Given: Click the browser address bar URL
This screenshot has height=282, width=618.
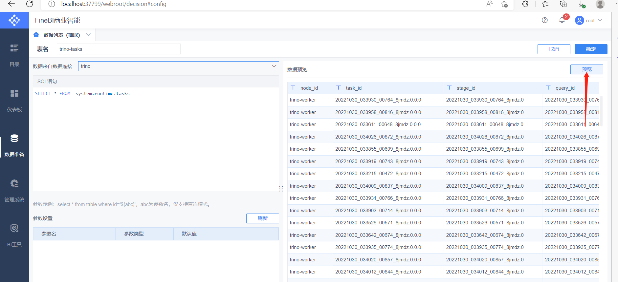Looking at the screenshot, I should 114,4.
